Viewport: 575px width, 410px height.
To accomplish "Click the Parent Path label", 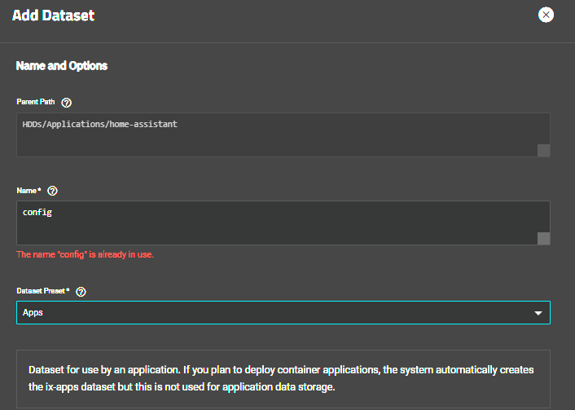I will click(36, 103).
